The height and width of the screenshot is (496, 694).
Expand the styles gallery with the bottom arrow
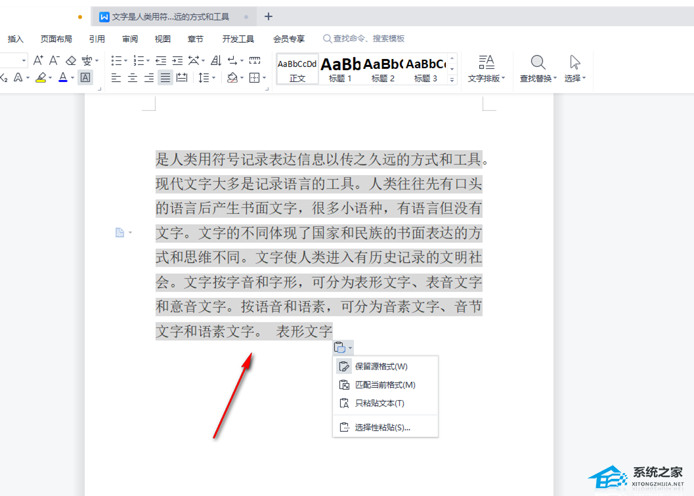pos(452,79)
